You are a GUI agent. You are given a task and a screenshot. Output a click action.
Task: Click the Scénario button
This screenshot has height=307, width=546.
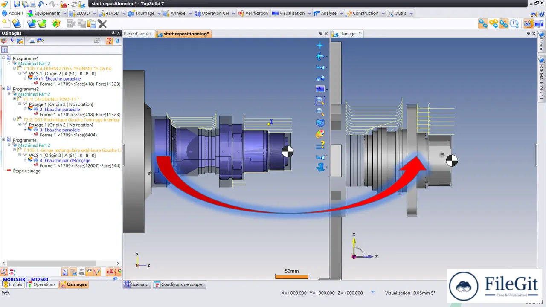(x=136, y=284)
